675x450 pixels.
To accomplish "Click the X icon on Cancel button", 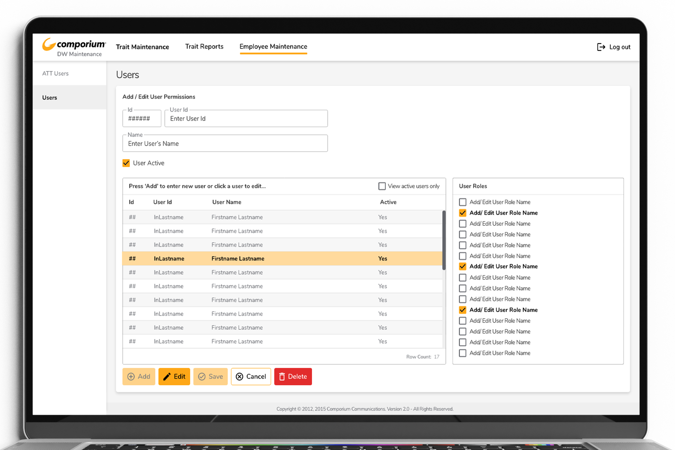I will pos(239,376).
